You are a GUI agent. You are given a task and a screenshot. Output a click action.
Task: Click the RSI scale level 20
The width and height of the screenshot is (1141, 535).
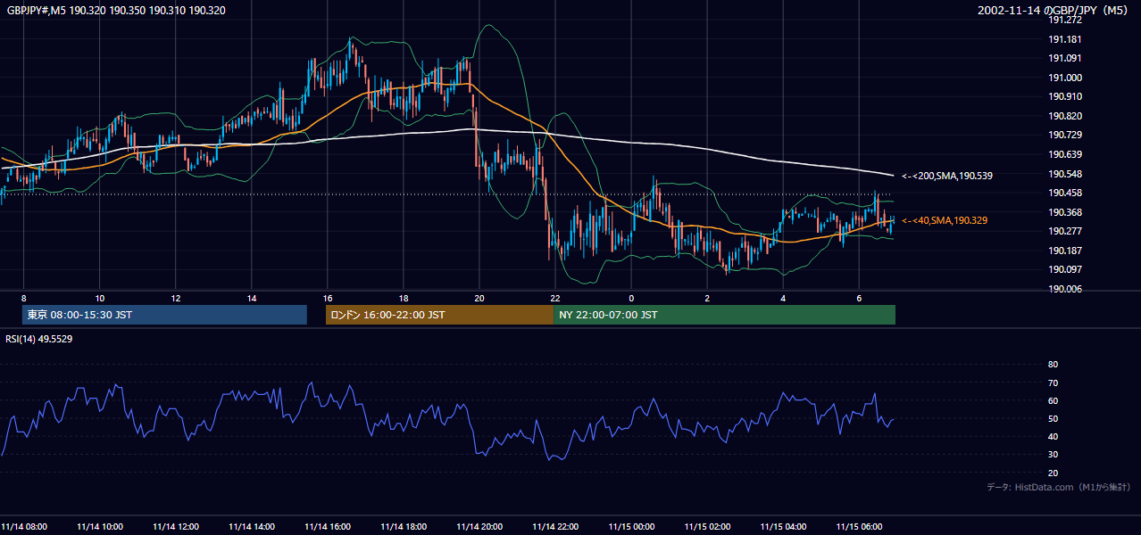click(x=1053, y=473)
